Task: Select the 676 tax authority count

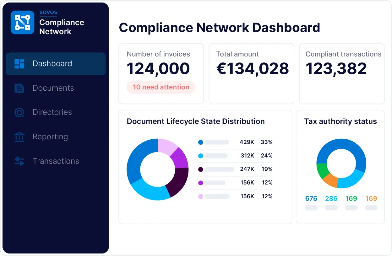Action: coord(311,199)
